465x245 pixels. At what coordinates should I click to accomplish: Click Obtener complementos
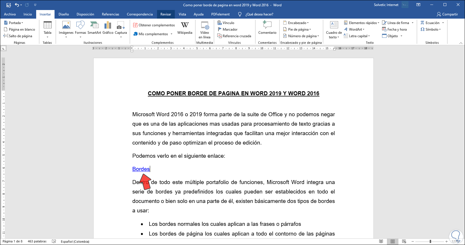tap(154, 25)
